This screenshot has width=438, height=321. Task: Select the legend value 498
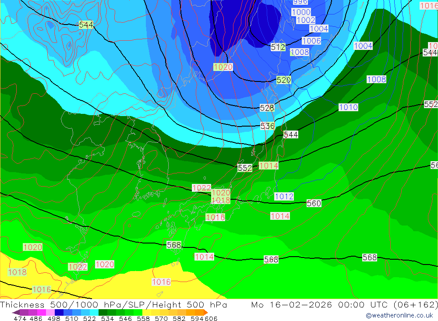click(x=54, y=318)
